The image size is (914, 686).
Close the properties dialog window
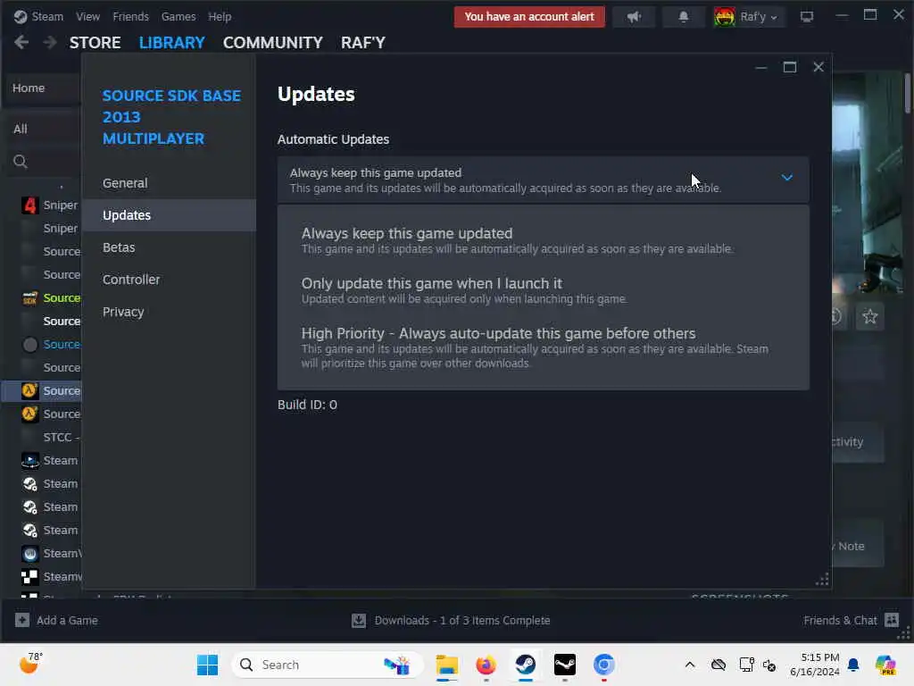818,67
